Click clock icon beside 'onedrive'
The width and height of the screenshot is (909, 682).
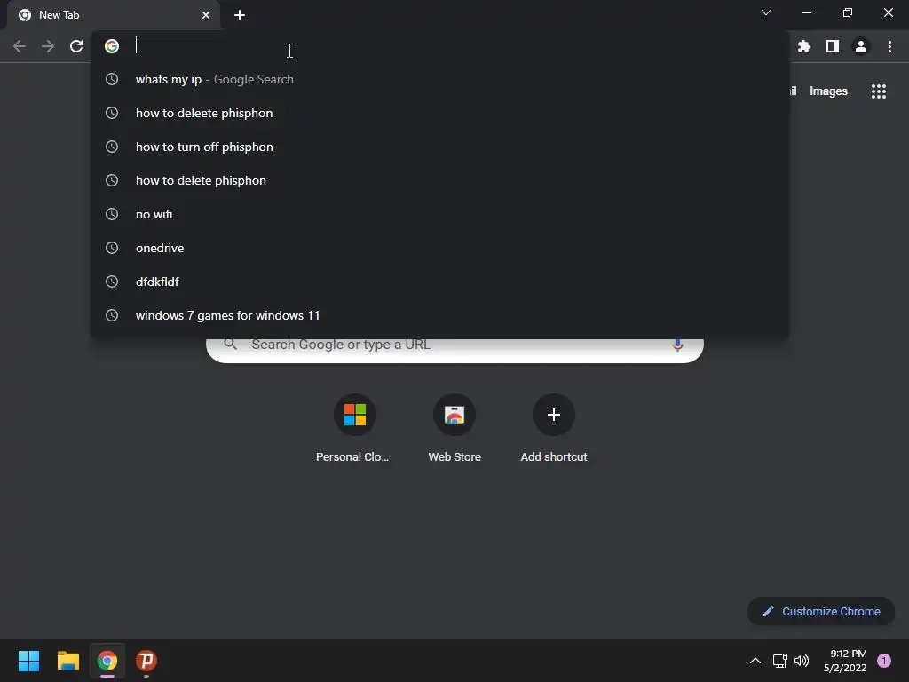(112, 248)
